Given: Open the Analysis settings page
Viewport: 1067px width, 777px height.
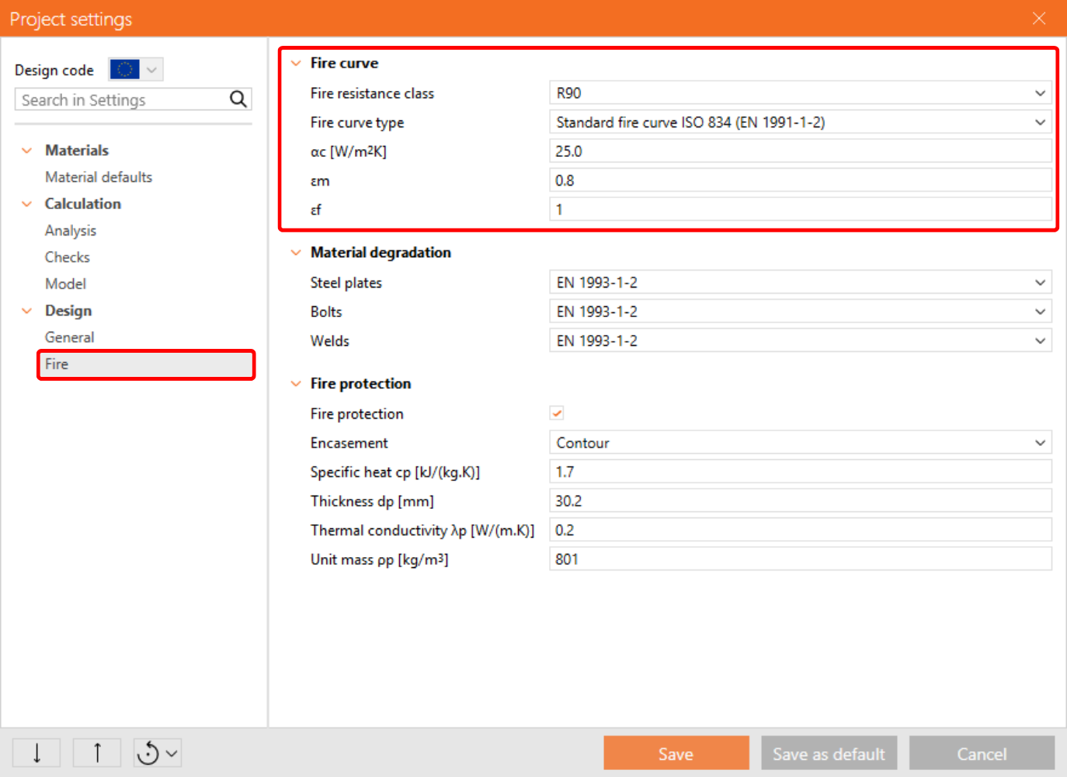Looking at the screenshot, I should pyautogui.click(x=71, y=231).
